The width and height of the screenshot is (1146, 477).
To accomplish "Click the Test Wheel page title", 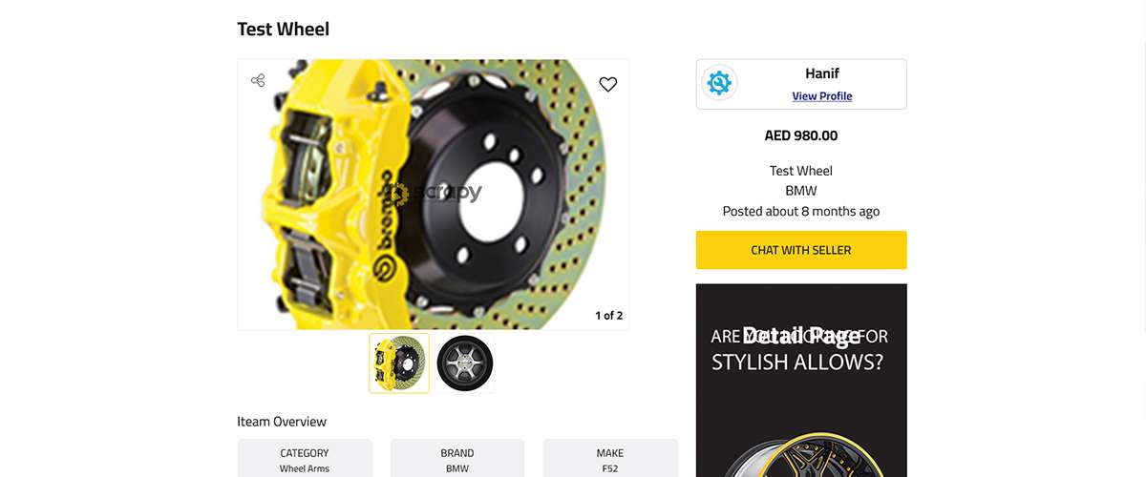I will coord(284,30).
